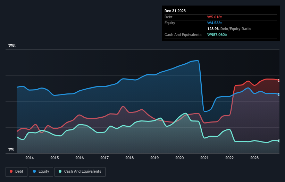Click the 2018 x-axis label
Image resolution: width=285 pixels, height=182 pixels.
[129, 158]
